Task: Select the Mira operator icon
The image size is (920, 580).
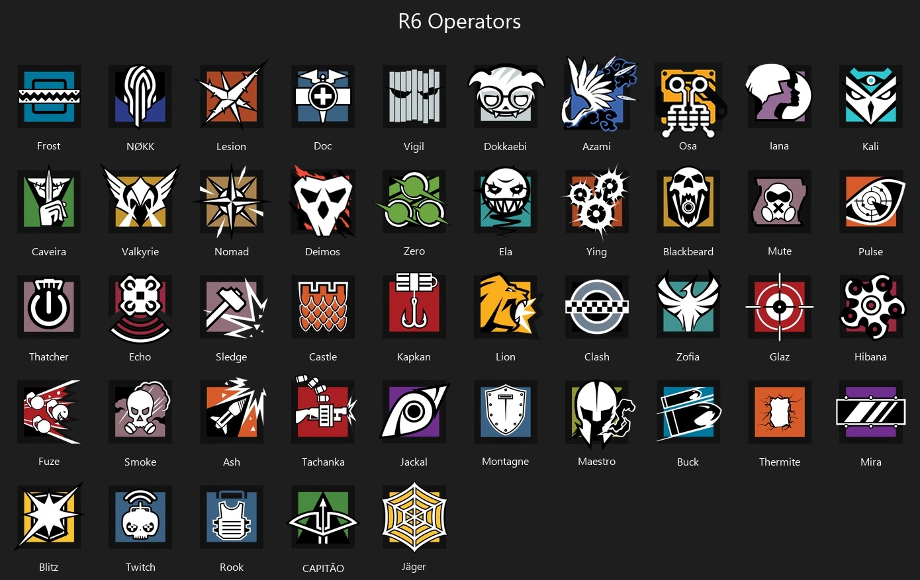Action: pos(871,412)
